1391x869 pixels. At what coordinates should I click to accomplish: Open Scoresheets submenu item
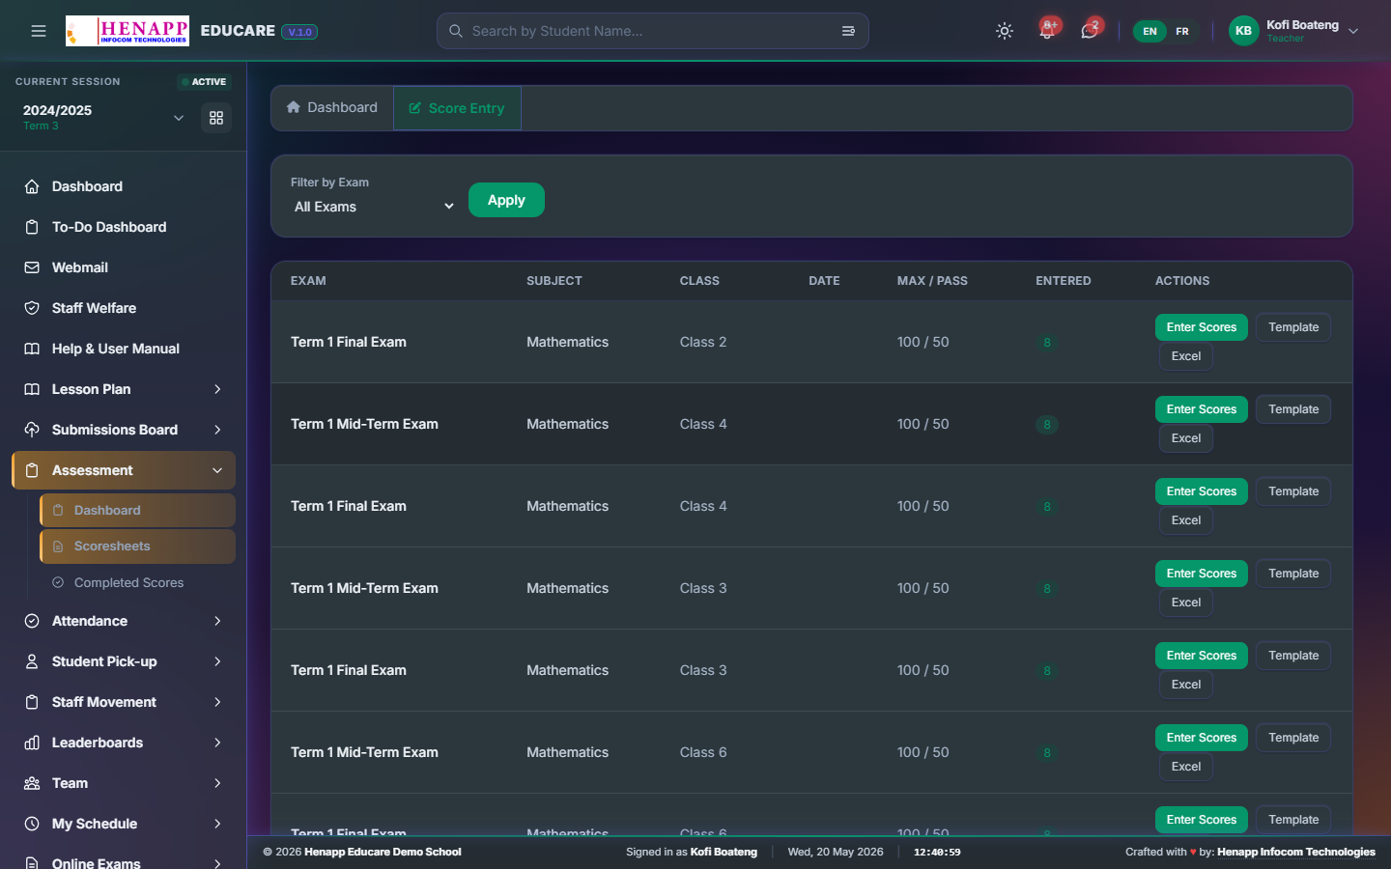pos(137,547)
